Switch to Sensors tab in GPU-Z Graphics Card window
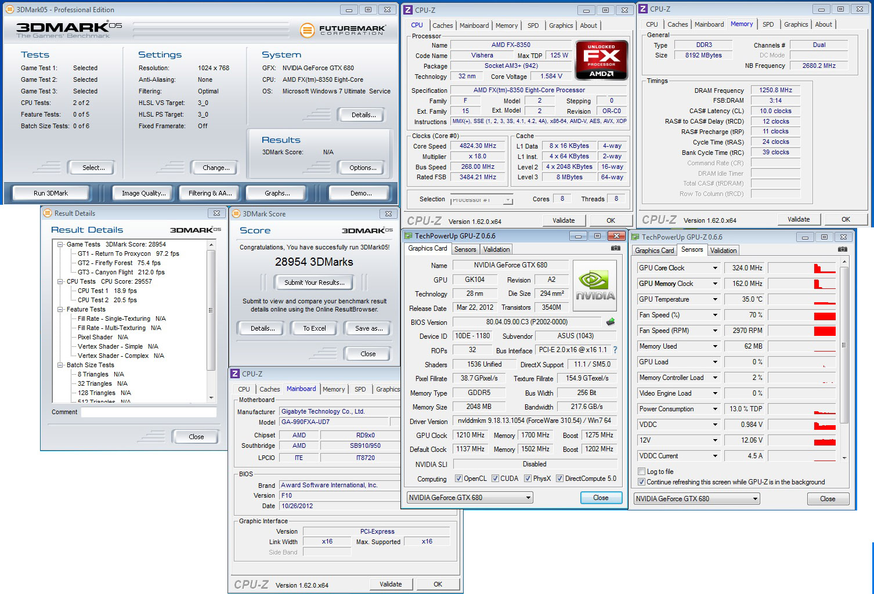The height and width of the screenshot is (594, 874). tap(465, 249)
